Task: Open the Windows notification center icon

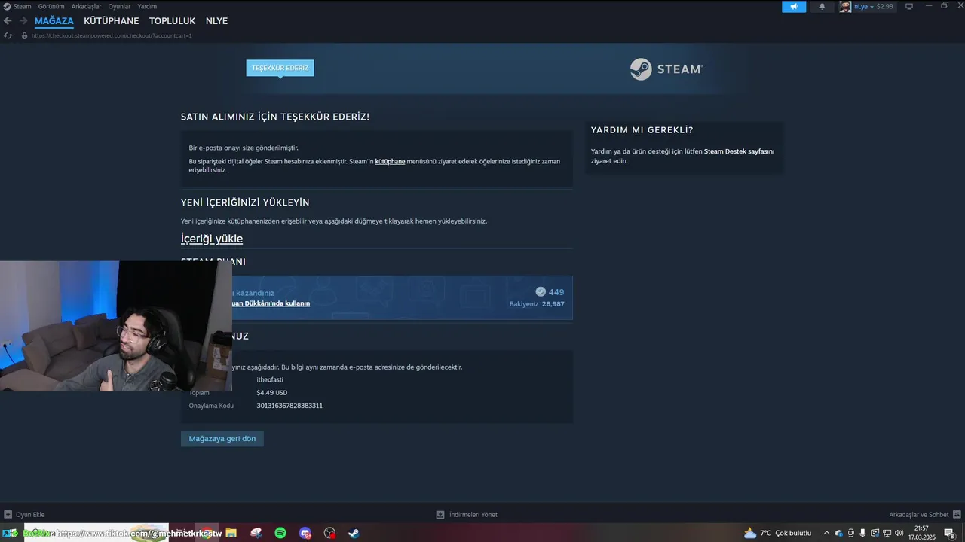Action: (x=949, y=533)
